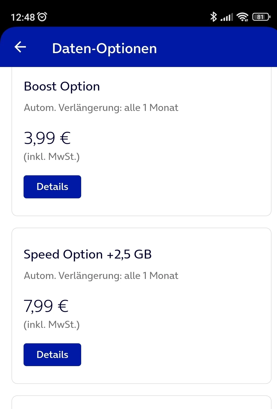Tap the 3,99 € price
The width and height of the screenshot is (277, 409).
[x=47, y=138]
